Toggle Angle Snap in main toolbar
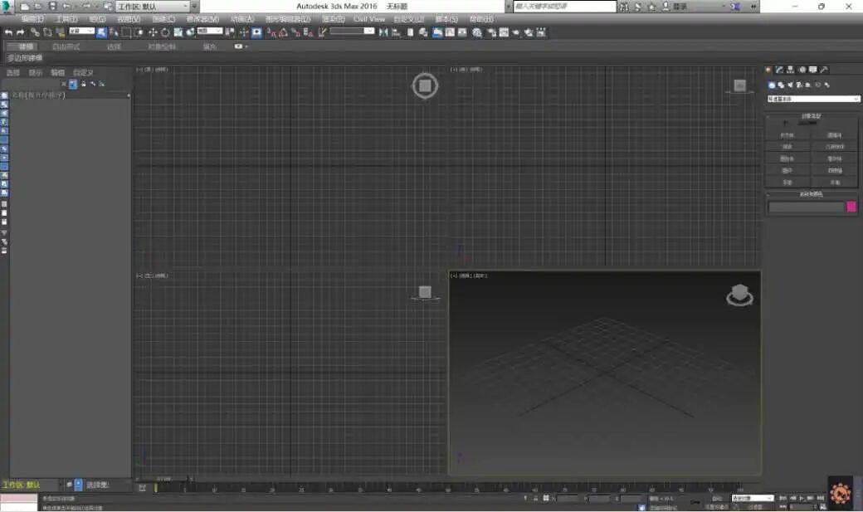This screenshot has height=512, width=863. (x=283, y=32)
